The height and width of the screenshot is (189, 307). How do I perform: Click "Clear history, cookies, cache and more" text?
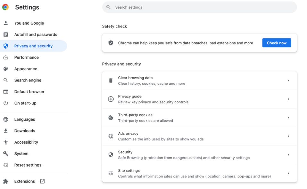(x=152, y=83)
